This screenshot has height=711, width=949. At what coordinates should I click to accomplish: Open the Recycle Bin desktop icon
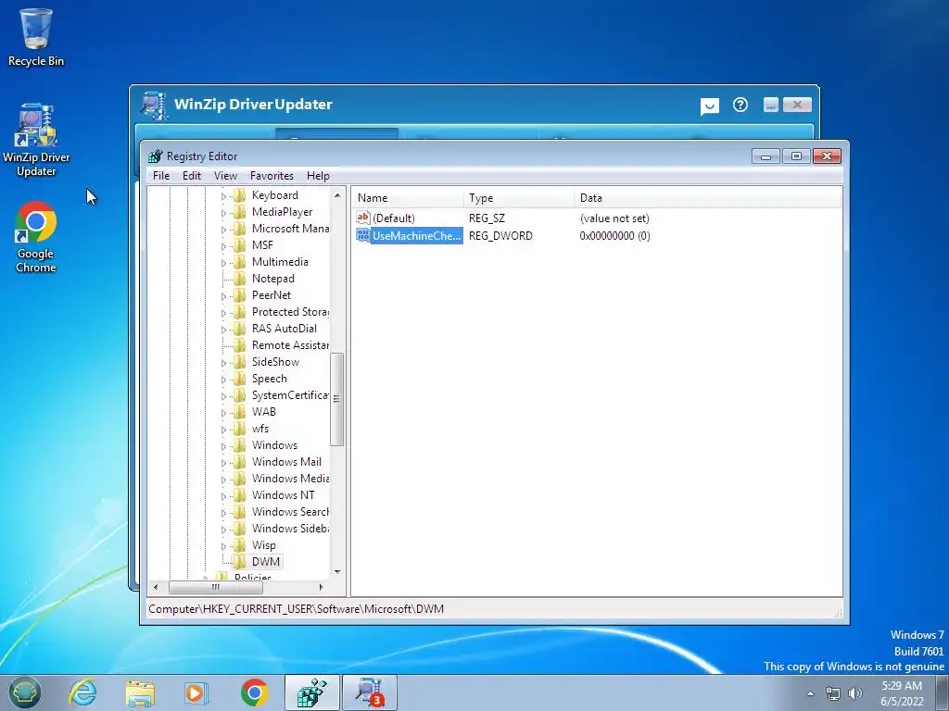pyautogui.click(x=36, y=37)
